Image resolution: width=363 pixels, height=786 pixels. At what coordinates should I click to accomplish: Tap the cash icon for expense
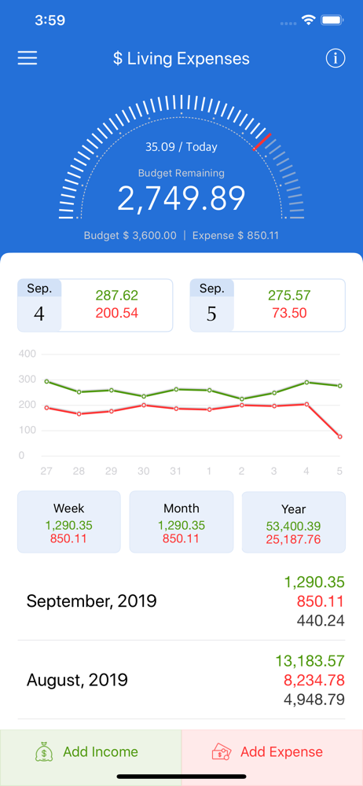coord(222,752)
